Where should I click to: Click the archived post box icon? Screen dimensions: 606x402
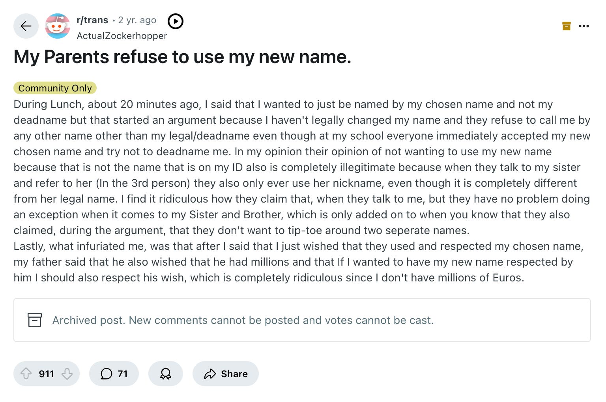(x=35, y=320)
